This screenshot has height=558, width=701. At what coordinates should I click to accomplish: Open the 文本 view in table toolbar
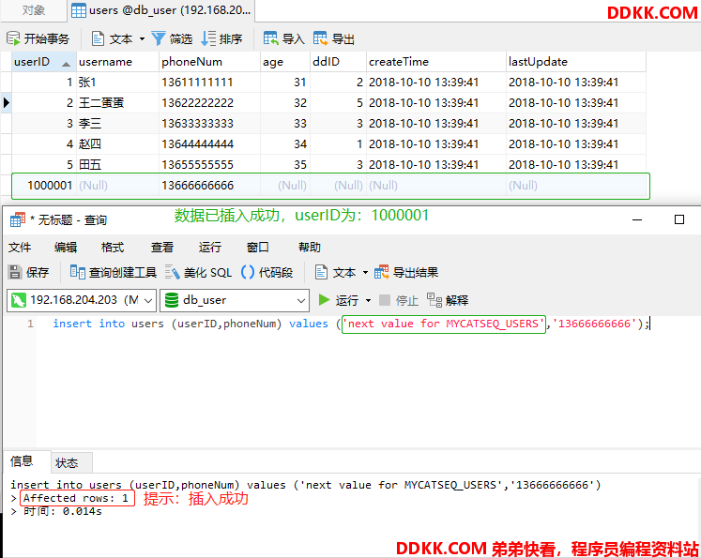click(113, 38)
